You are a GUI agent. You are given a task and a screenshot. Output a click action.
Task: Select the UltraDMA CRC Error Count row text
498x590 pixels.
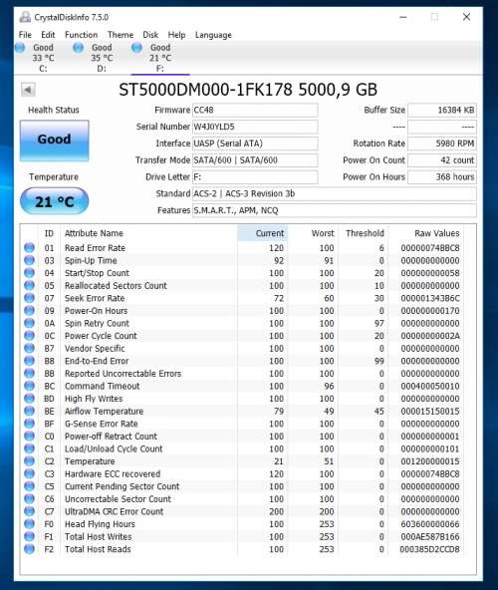114,511
